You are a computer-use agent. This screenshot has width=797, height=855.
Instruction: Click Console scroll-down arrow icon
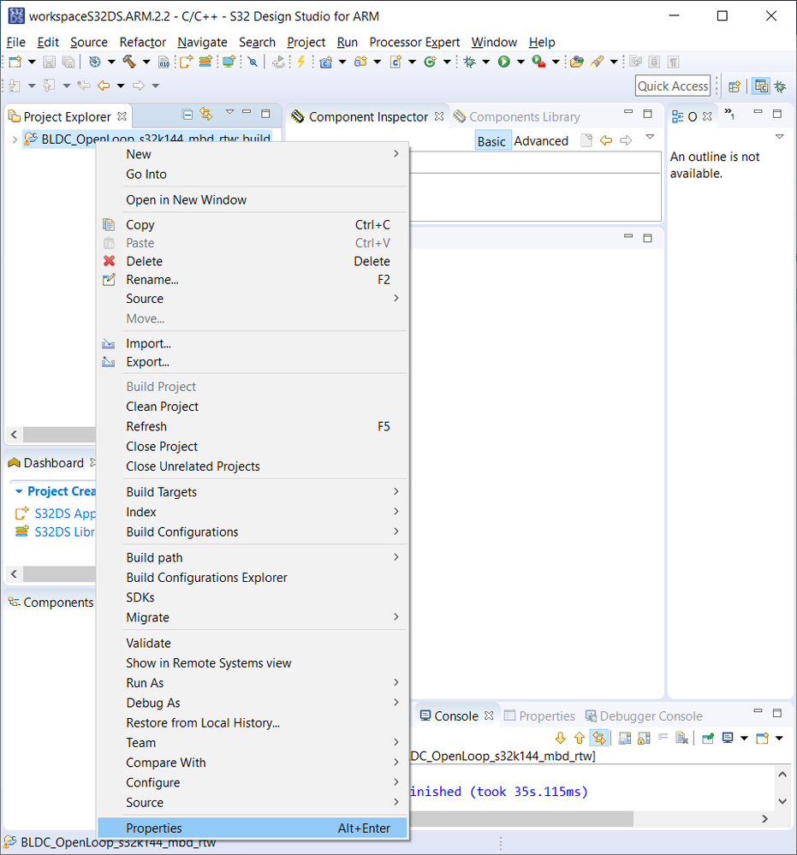pos(560,739)
